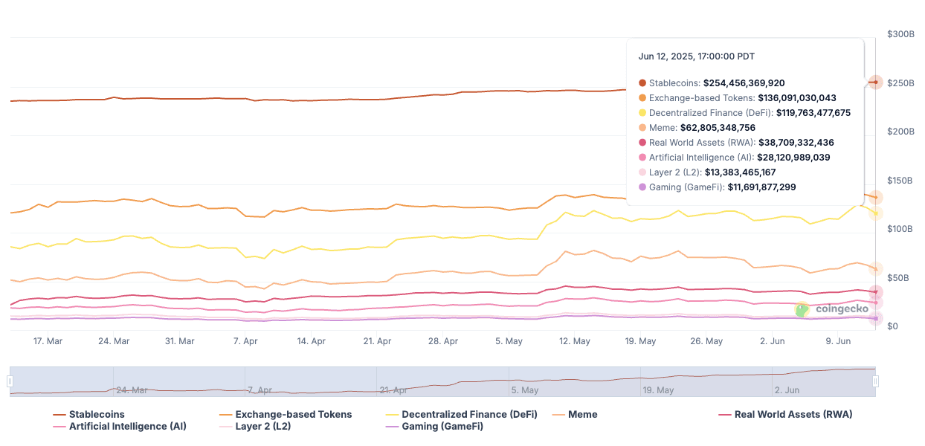The width and height of the screenshot is (925, 446).
Task: Click the Real World Assets bullet icon in tooltip
Action: coord(641,142)
